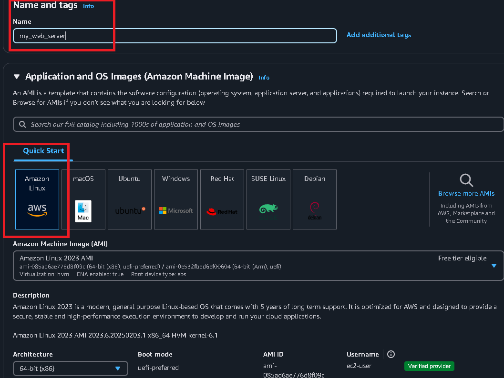Pick the Ubuntu quick start tile
This screenshot has width=504, height=378.
[130, 199]
